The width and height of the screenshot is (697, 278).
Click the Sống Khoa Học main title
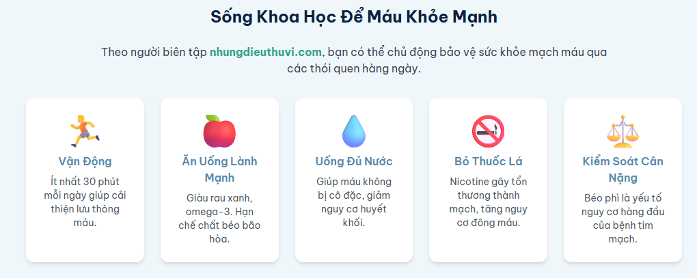point(354,16)
